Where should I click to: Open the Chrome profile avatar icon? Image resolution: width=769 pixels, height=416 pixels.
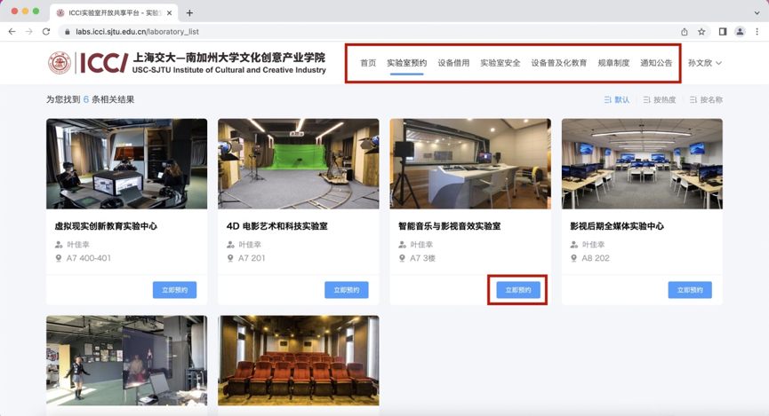tap(739, 31)
